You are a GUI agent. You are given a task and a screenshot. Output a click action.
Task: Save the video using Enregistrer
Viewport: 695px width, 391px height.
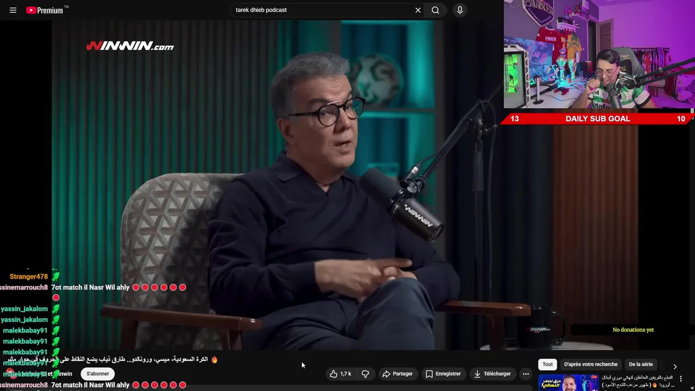pyautogui.click(x=444, y=374)
